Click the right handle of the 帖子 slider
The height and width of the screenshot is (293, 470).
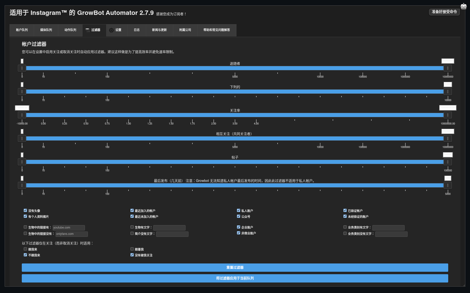click(x=448, y=162)
